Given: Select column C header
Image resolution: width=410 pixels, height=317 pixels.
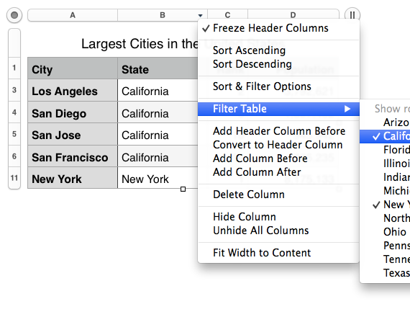Looking at the screenshot, I should point(227,15).
